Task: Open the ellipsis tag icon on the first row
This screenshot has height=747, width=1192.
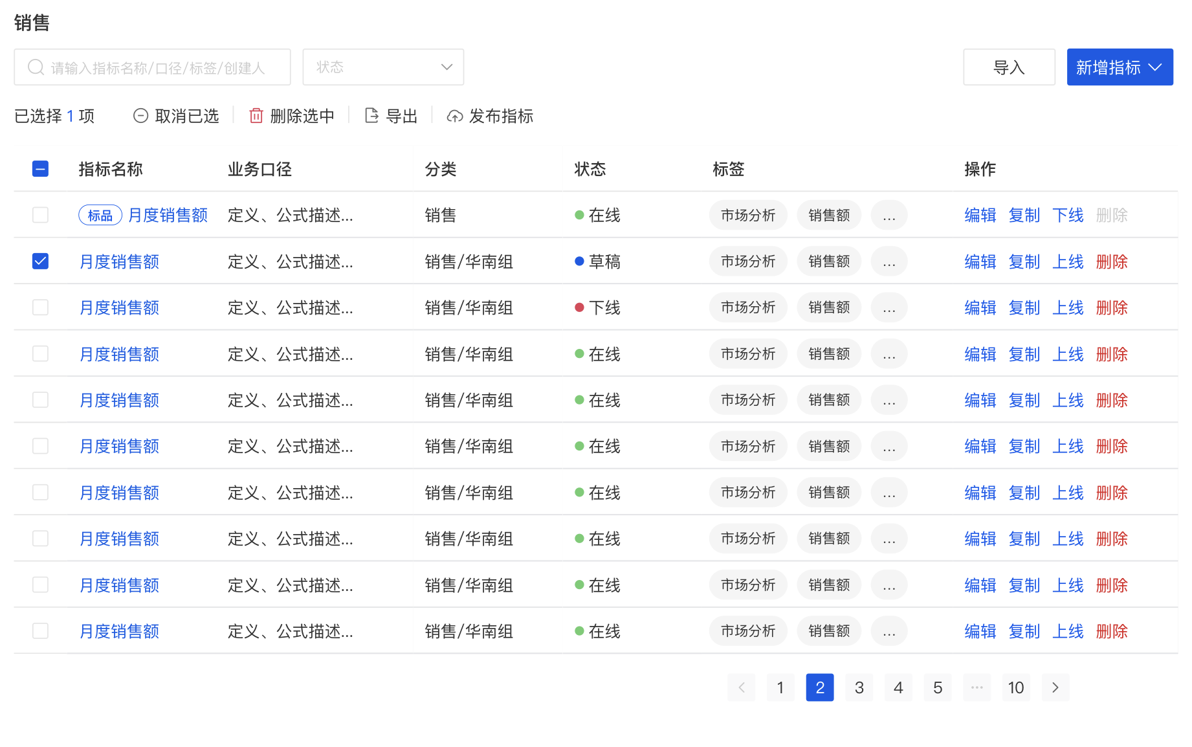Action: pyautogui.click(x=888, y=215)
